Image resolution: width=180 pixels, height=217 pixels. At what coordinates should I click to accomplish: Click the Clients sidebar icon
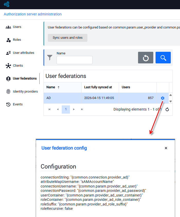pyautogui.click(x=8, y=66)
